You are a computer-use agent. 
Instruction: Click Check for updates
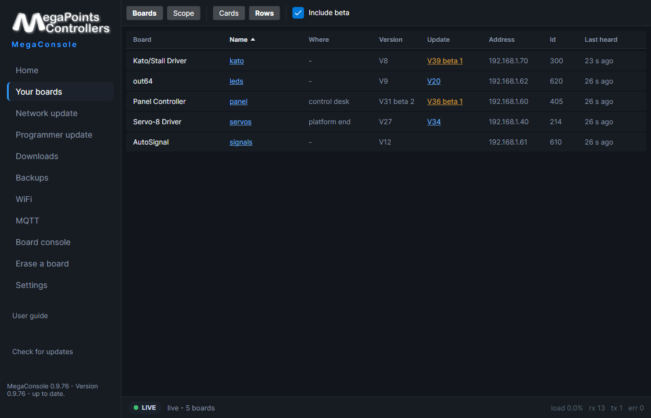[42, 352]
